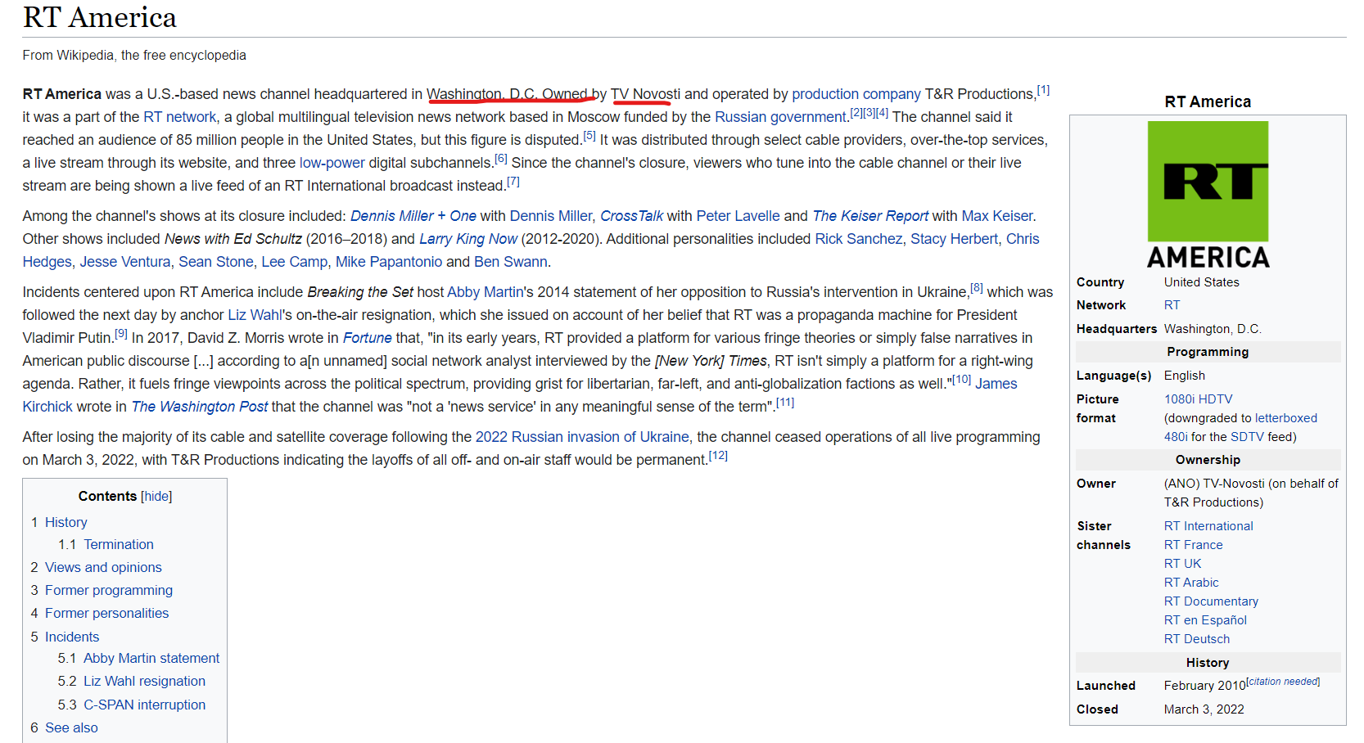Open the Lee Camp link
Viewport: 1364px width, 743px height.
[295, 262]
